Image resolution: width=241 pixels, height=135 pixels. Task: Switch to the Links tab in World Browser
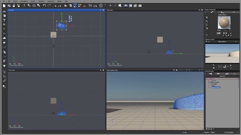[x=234, y=74]
